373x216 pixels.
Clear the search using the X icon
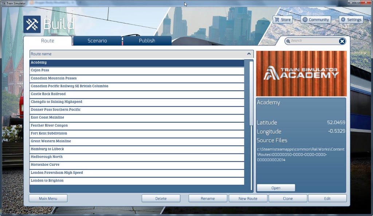(x=342, y=41)
